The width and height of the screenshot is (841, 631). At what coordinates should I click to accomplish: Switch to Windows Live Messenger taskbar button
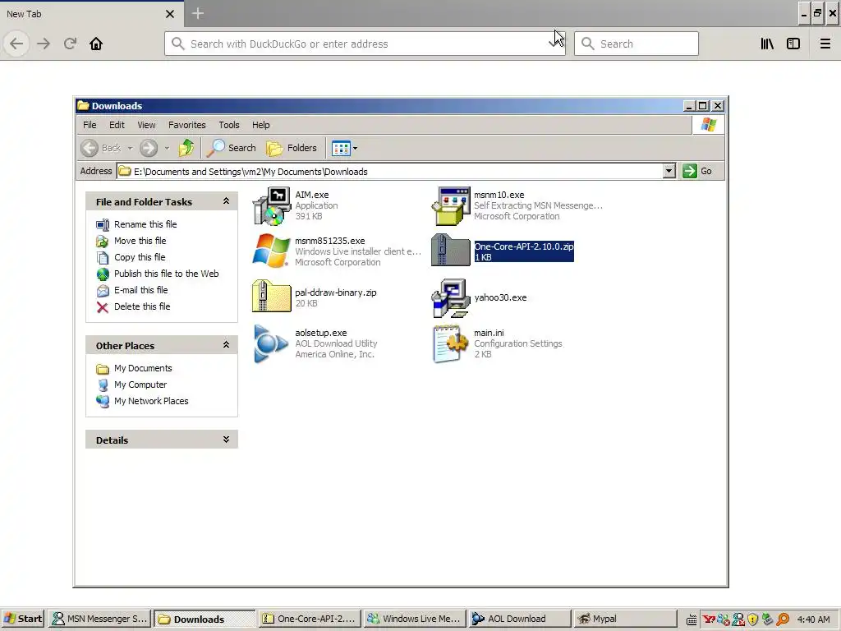coord(414,619)
